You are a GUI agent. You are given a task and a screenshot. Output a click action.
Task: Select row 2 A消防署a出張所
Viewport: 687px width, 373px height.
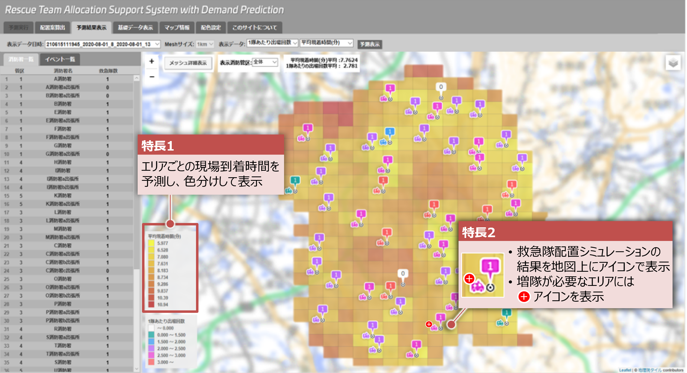pos(67,87)
